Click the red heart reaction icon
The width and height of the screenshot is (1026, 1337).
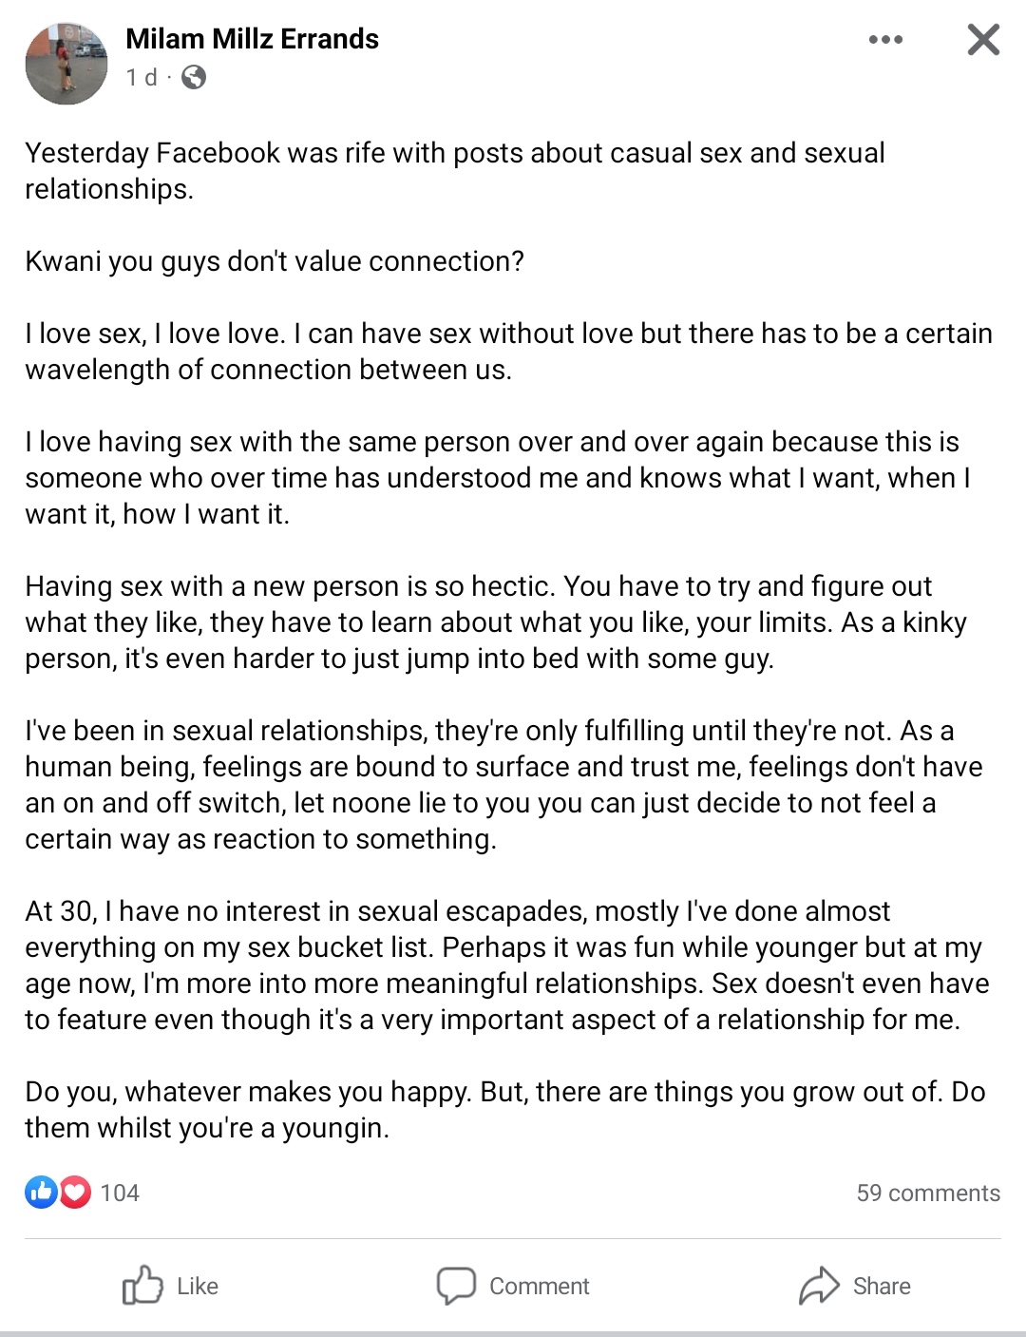click(x=75, y=1192)
